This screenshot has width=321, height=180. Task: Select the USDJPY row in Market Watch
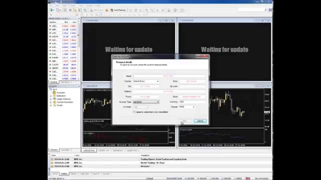click(63, 36)
